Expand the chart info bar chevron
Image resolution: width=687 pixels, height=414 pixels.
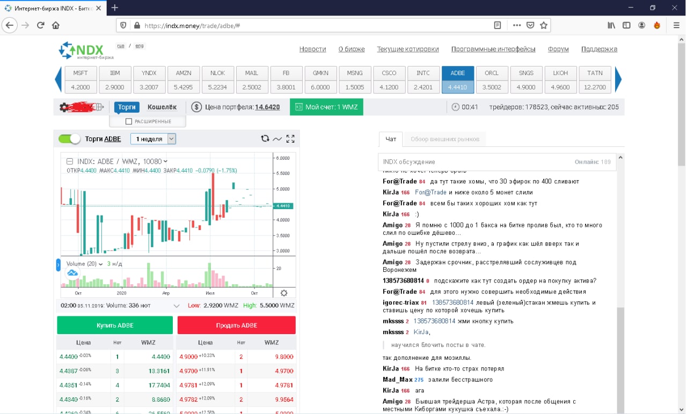[x=177, y=306]
